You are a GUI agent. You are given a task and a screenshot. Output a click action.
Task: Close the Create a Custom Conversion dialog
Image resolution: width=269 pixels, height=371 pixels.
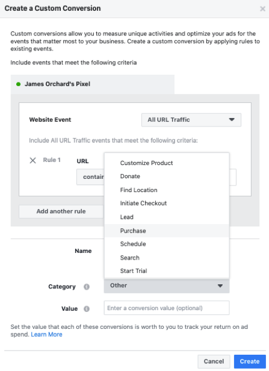pos(262,9)
